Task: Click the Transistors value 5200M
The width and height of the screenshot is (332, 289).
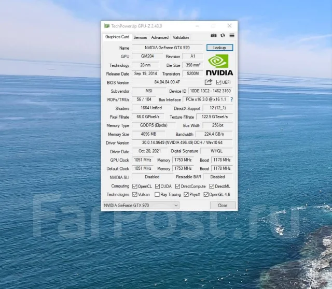Action: point(193,74)
